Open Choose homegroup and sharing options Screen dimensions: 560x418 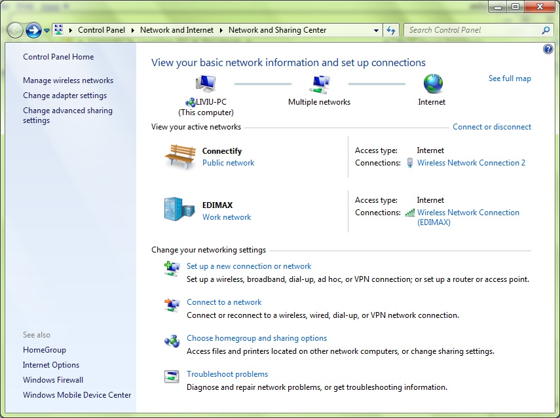257,338
